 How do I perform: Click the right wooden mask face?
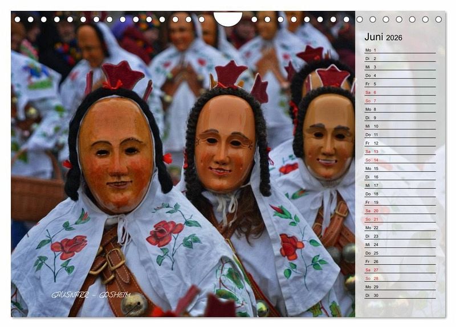pos(328,135)
